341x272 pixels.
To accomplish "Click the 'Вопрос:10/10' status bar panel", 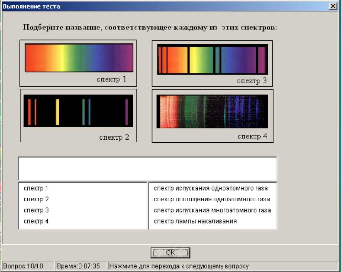I will tap(27, 266).
